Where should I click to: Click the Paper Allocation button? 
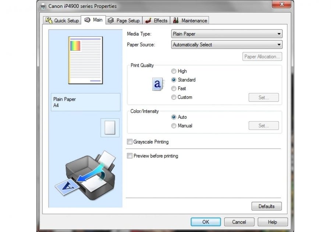coord(262,57)
